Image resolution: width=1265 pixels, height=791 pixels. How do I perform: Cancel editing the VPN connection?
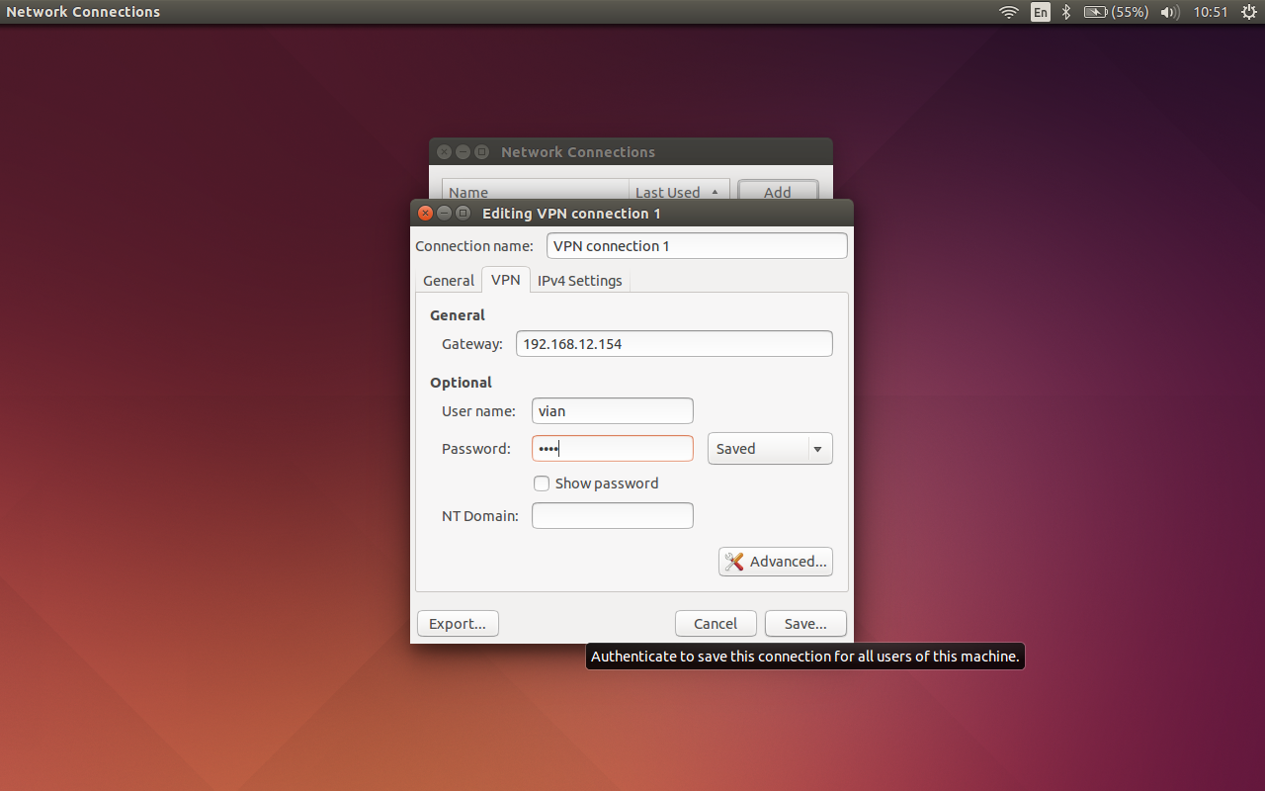(x=716, y=623)
